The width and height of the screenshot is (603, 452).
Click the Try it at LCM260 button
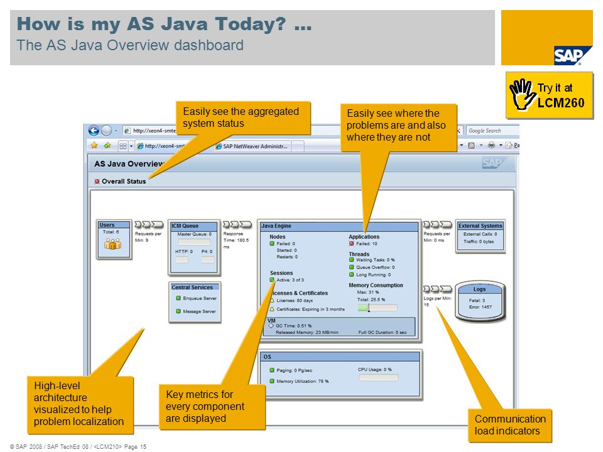[550, 95]
